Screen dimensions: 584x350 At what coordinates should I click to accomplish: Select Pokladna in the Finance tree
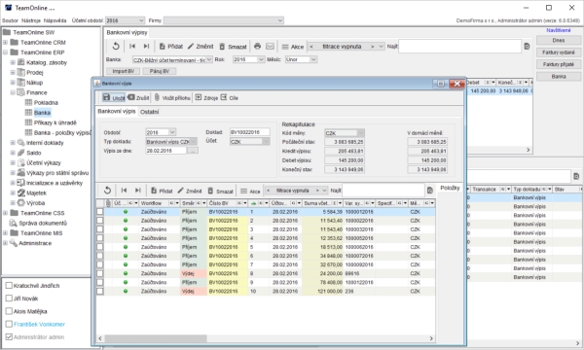46,103
